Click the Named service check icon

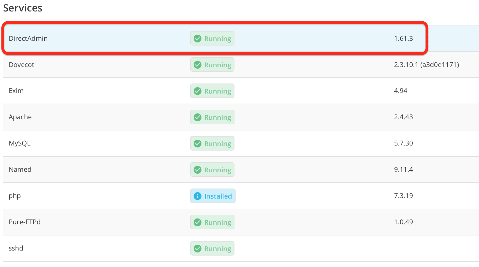click(198, 170)
